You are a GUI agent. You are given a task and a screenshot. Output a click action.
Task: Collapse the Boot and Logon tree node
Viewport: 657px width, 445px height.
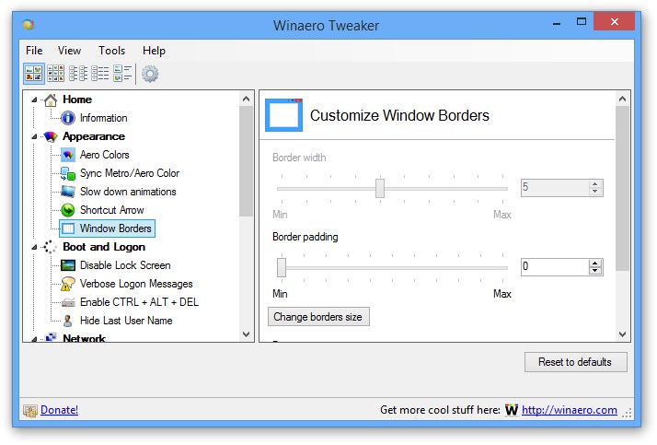[x=34, y=248]
